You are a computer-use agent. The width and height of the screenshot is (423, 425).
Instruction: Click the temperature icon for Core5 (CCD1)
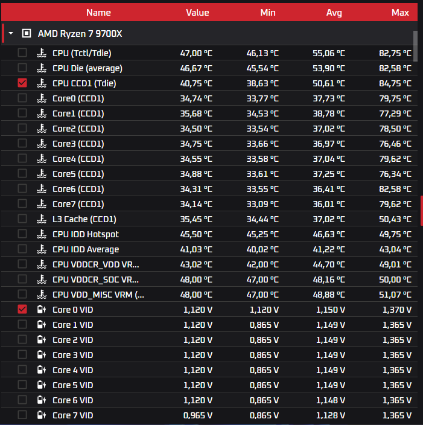42,174
